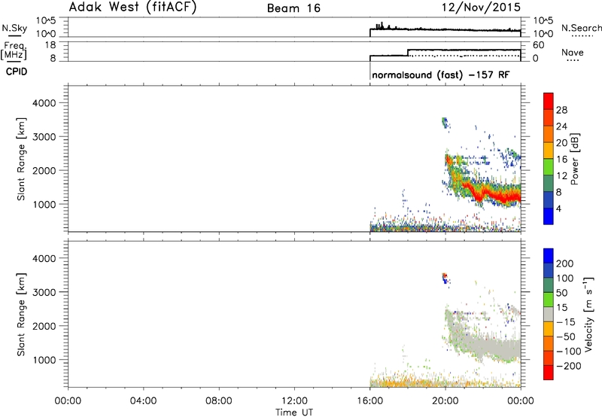602x417 pixels.
Task: Click the frequency step trace in Freq. panel
Action: click(445, 53)
